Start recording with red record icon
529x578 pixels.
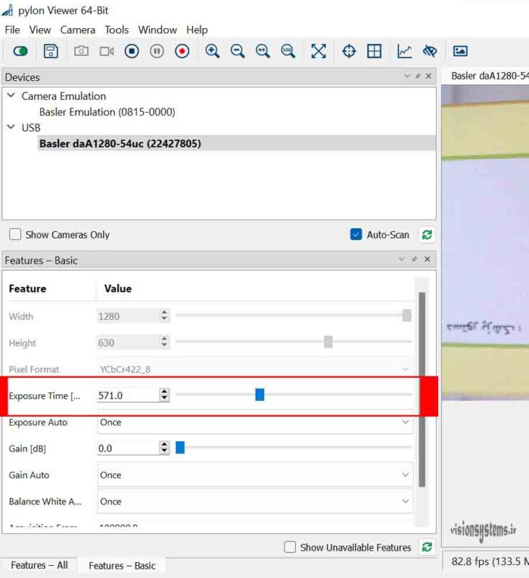click(182, 51)
